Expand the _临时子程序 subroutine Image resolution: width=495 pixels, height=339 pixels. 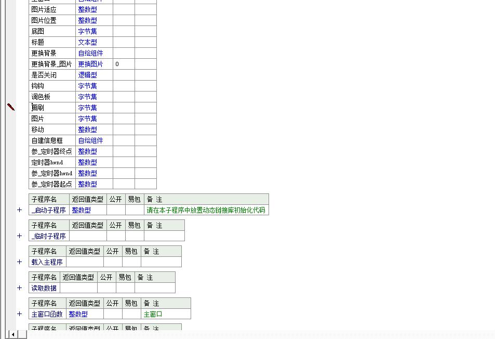point(20,236)
